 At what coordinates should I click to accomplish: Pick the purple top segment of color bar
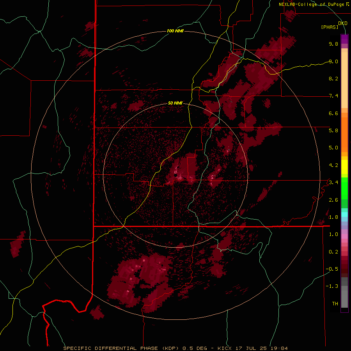344,39
